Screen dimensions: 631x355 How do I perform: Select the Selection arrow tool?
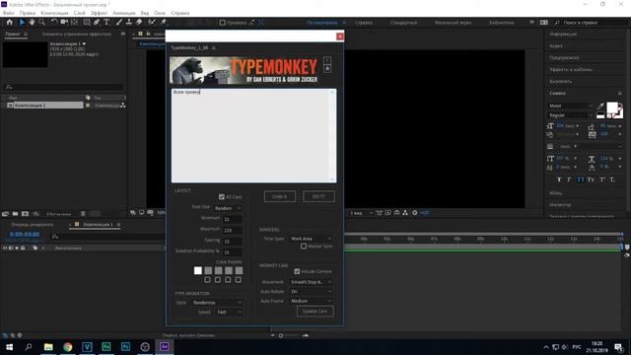22,22
